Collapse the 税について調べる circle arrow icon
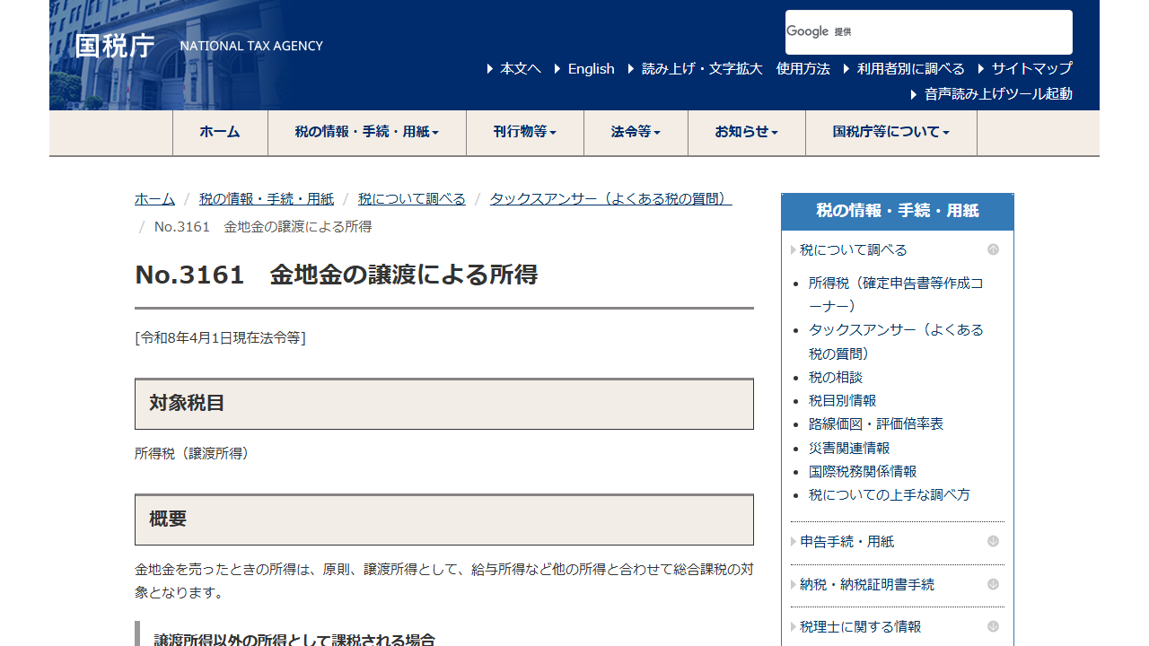The width and height of the screenshot is (1149, 646). coord(993,249)
